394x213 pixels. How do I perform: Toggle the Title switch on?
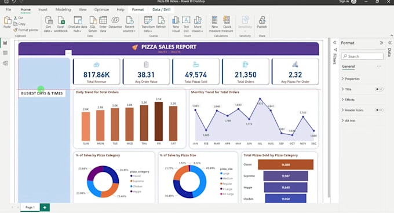(379, 89)
